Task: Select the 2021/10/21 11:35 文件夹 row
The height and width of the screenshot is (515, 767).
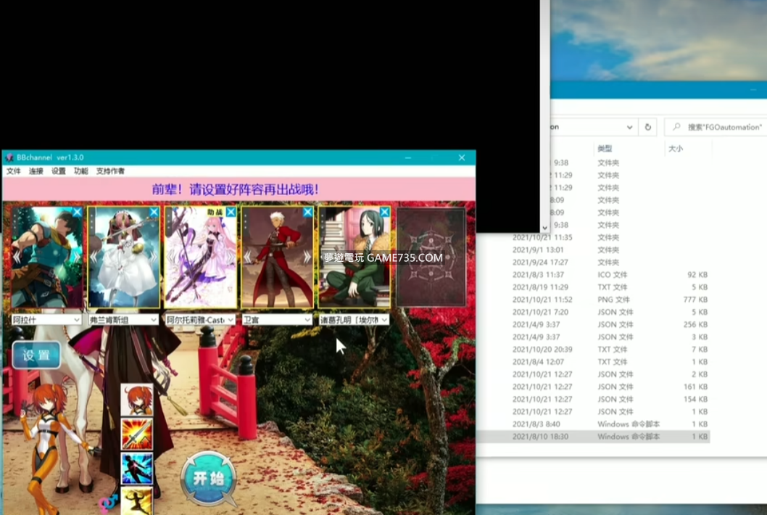Action: pyautogui.click(x=593, y=237)
